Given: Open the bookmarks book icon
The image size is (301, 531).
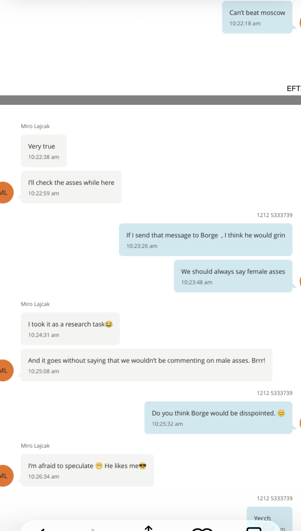Looking at the screenshot, I should (202, 529).
